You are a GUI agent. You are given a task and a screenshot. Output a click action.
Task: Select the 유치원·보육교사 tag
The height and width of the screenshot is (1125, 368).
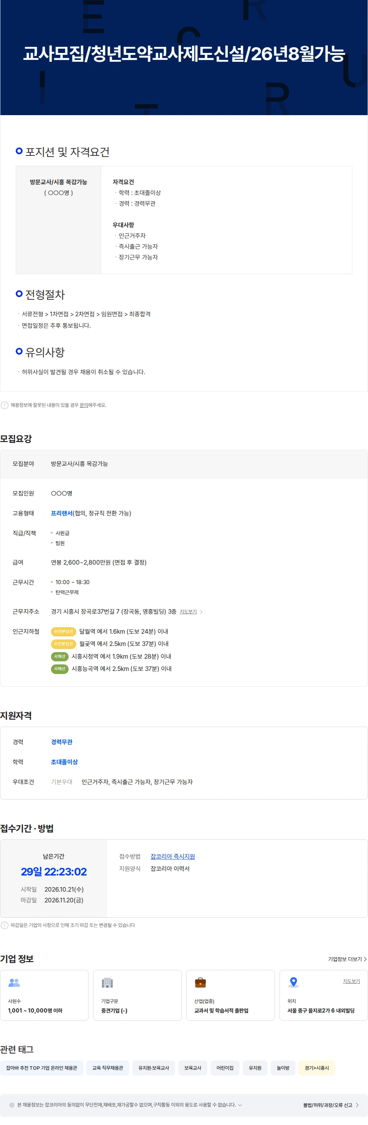tap(153, 1068)
